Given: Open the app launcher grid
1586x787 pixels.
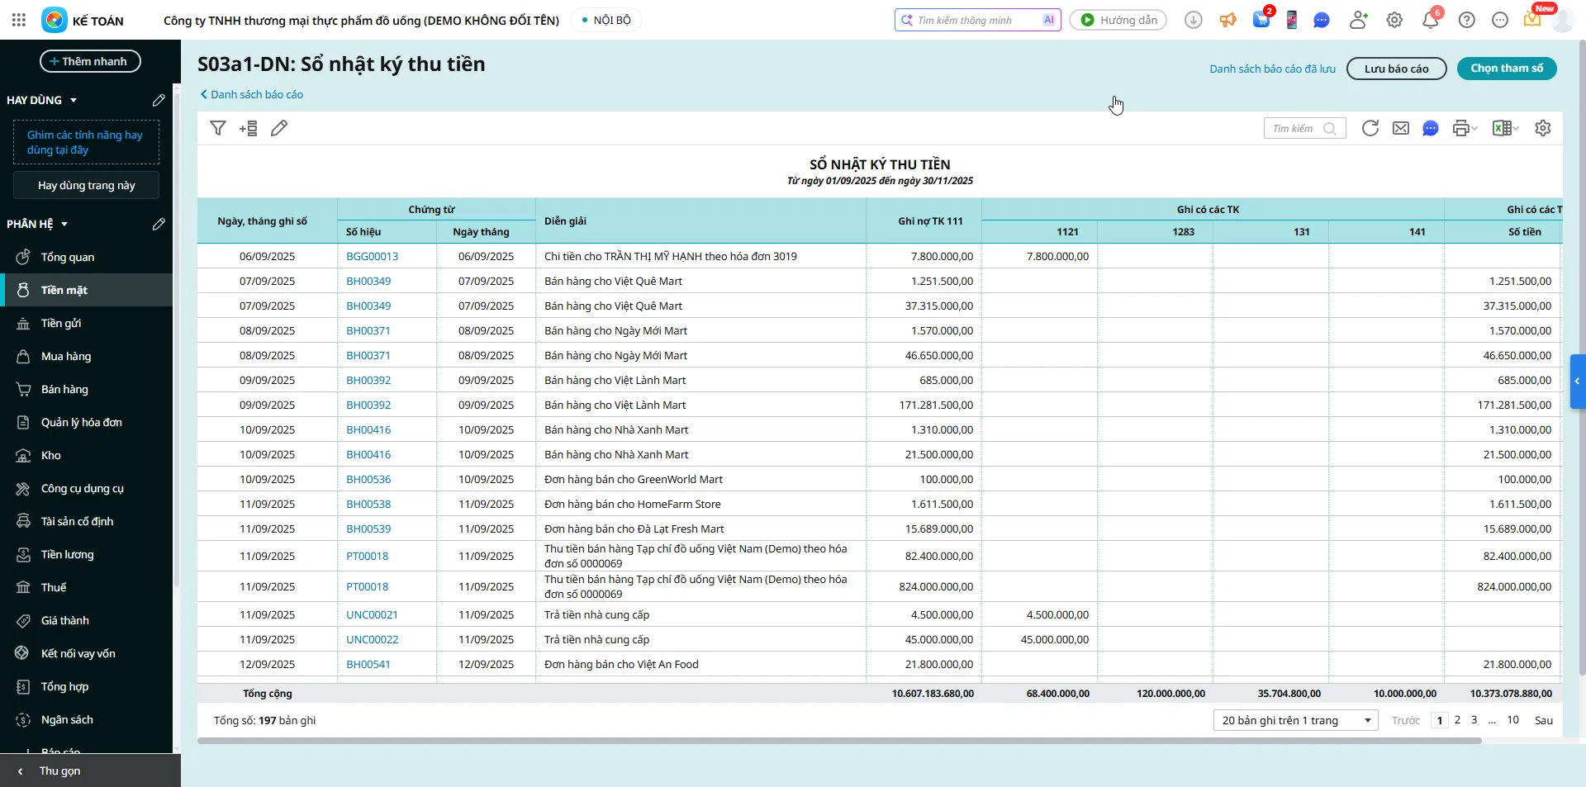Looking at the screenshot, I should click(19, 21).
